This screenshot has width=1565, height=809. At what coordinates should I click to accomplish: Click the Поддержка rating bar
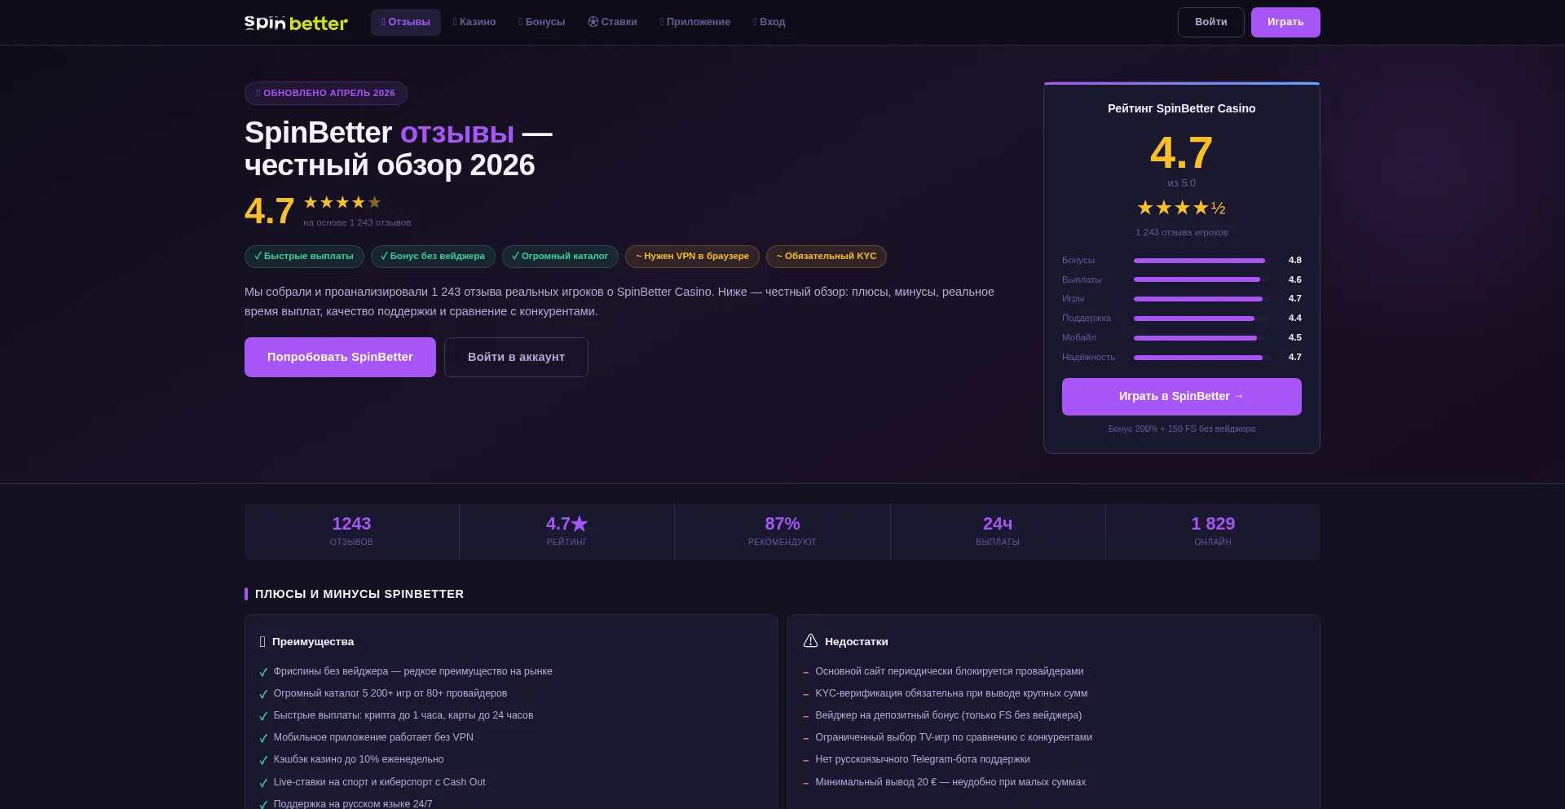coord(1201,319)
